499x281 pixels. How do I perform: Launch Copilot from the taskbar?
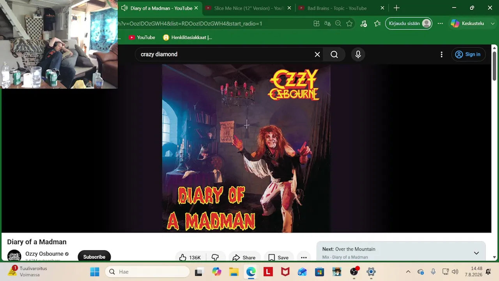217,272
